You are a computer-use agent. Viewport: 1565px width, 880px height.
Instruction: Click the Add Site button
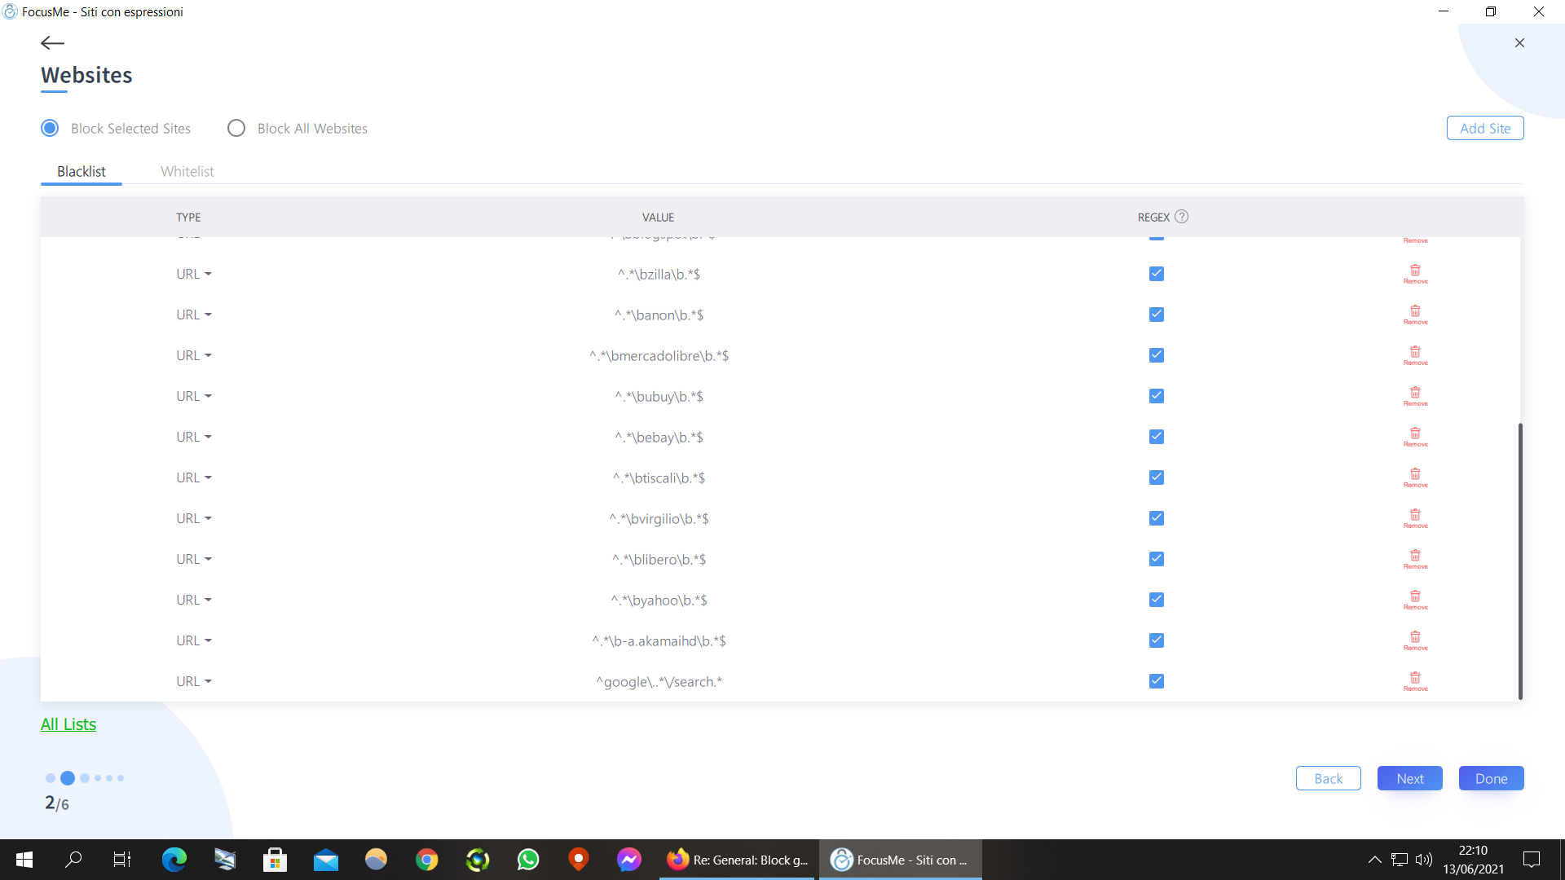(x=1485, y=128)
